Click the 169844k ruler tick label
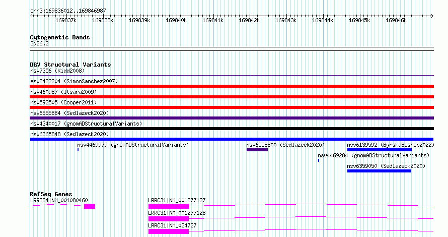 323,20
